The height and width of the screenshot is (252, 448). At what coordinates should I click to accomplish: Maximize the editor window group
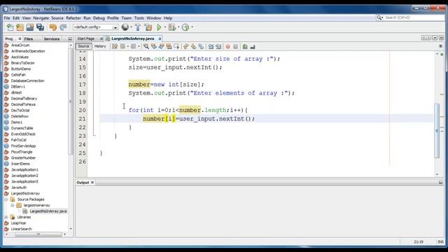coord(441,38)
